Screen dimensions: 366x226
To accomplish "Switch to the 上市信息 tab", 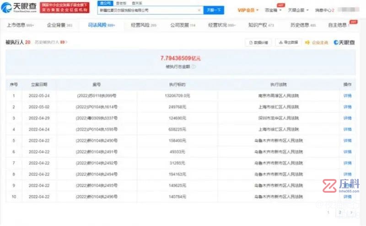I will pos(20,25).
